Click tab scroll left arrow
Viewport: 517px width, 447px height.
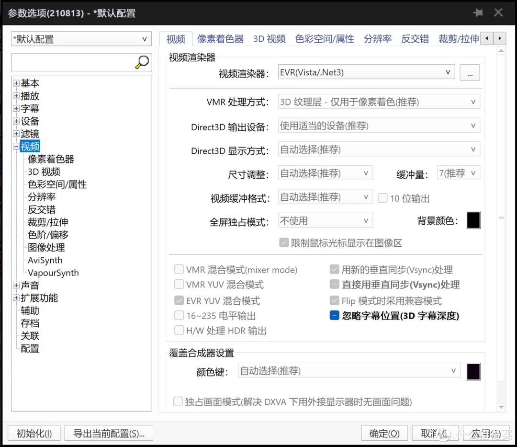(x=487, y=39)
